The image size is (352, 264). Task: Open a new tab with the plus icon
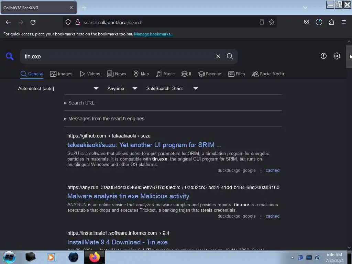coord(84,8)
